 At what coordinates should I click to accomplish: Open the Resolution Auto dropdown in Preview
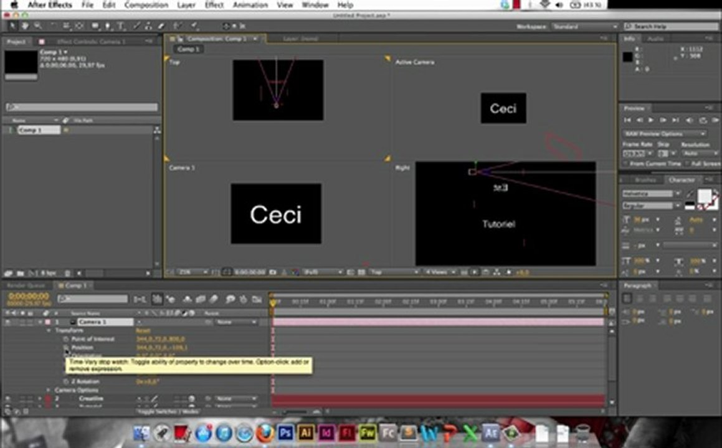coord(699,152)
